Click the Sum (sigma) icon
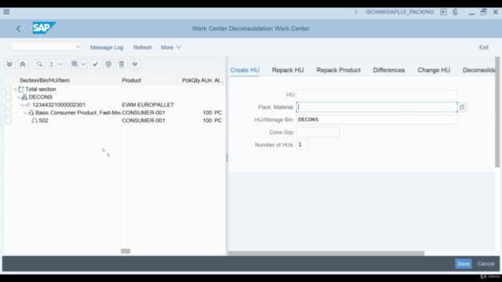This screenshot has width=502, height=282. 51,64
